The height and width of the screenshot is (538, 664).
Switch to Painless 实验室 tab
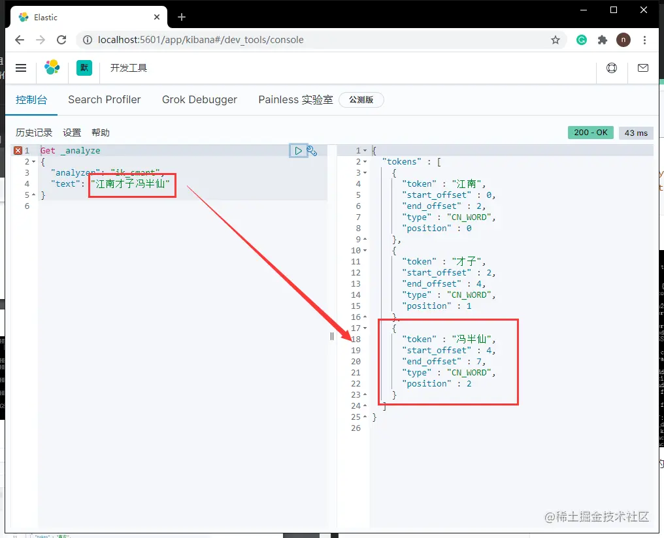pos(295,100)
